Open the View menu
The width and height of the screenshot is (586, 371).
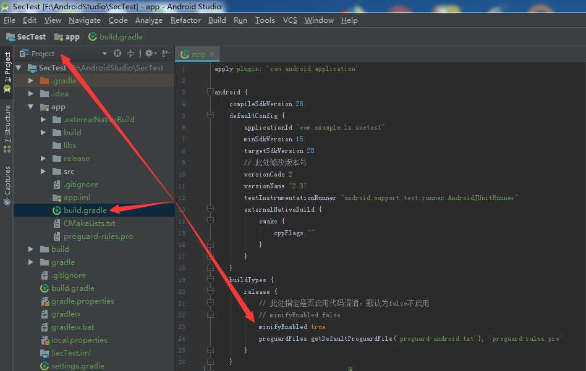pos(53,20)
